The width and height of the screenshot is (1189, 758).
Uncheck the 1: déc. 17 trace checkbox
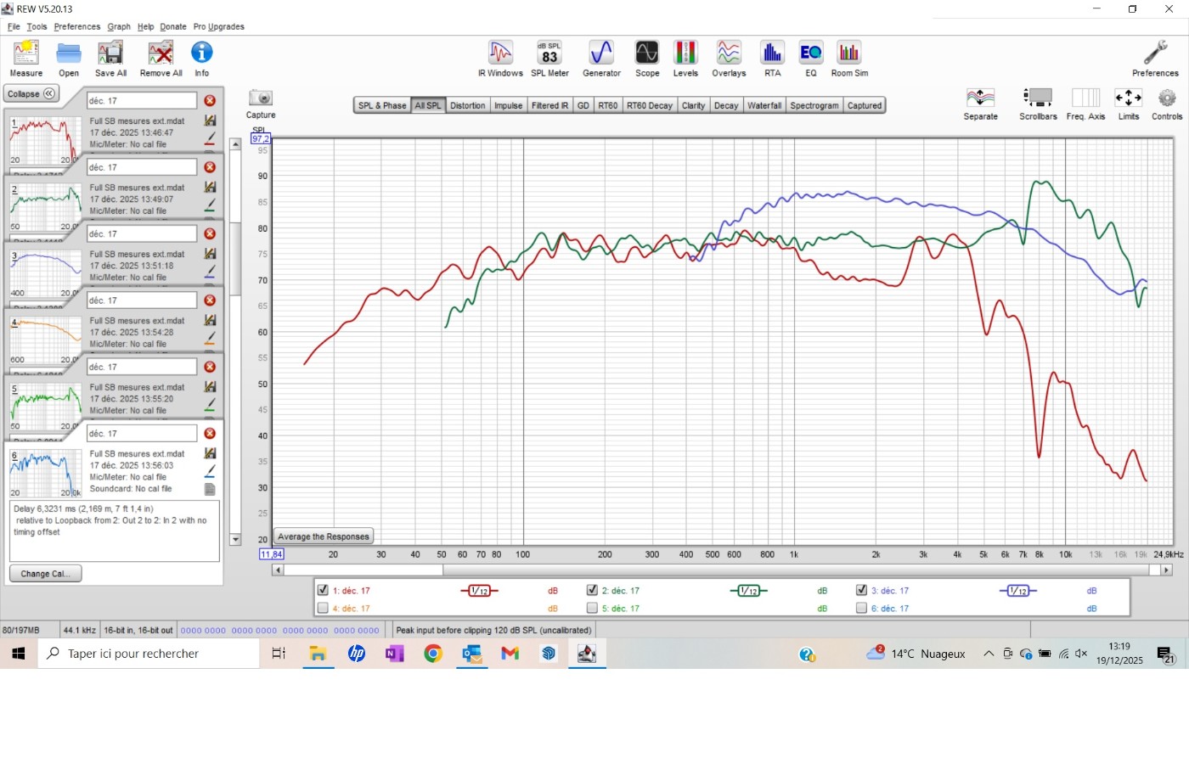pyautogui.click(x=323, y=590)
